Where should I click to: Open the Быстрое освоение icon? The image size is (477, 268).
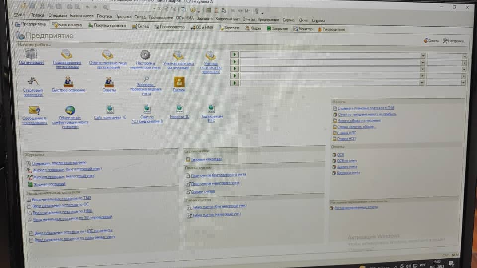tap(68, 82)
